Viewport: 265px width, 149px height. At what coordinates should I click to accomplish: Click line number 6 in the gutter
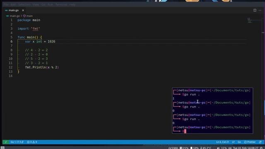pyautogui.click(x=12, y=41)
